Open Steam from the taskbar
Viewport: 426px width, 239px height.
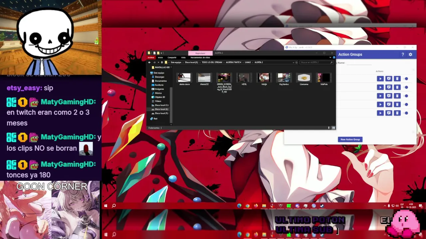[322, 206]
